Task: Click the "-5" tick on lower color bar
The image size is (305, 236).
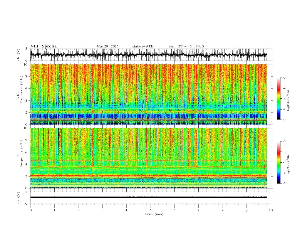Action: tap(284, 162)
